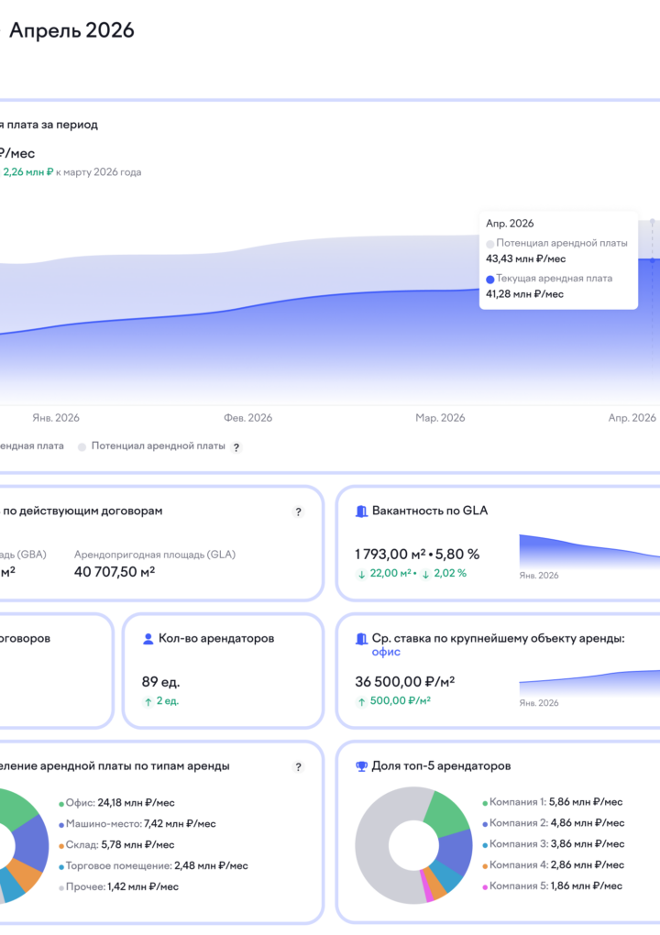Click the Ср. ставка sparkline chart

tap(589, 683)
